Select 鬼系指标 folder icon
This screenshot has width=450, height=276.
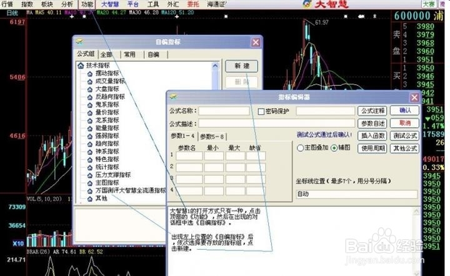pyautogui.click(x=90, y=105)
